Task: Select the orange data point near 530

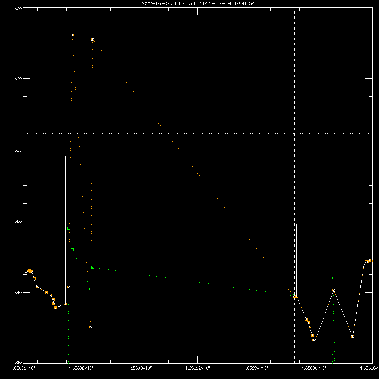Action: click(x=91, y=327)
